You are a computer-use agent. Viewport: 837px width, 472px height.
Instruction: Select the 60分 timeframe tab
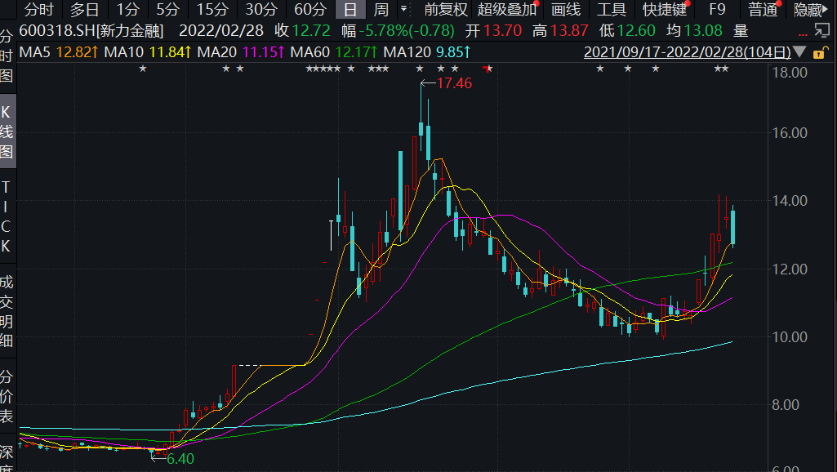[x=310, y=10]
